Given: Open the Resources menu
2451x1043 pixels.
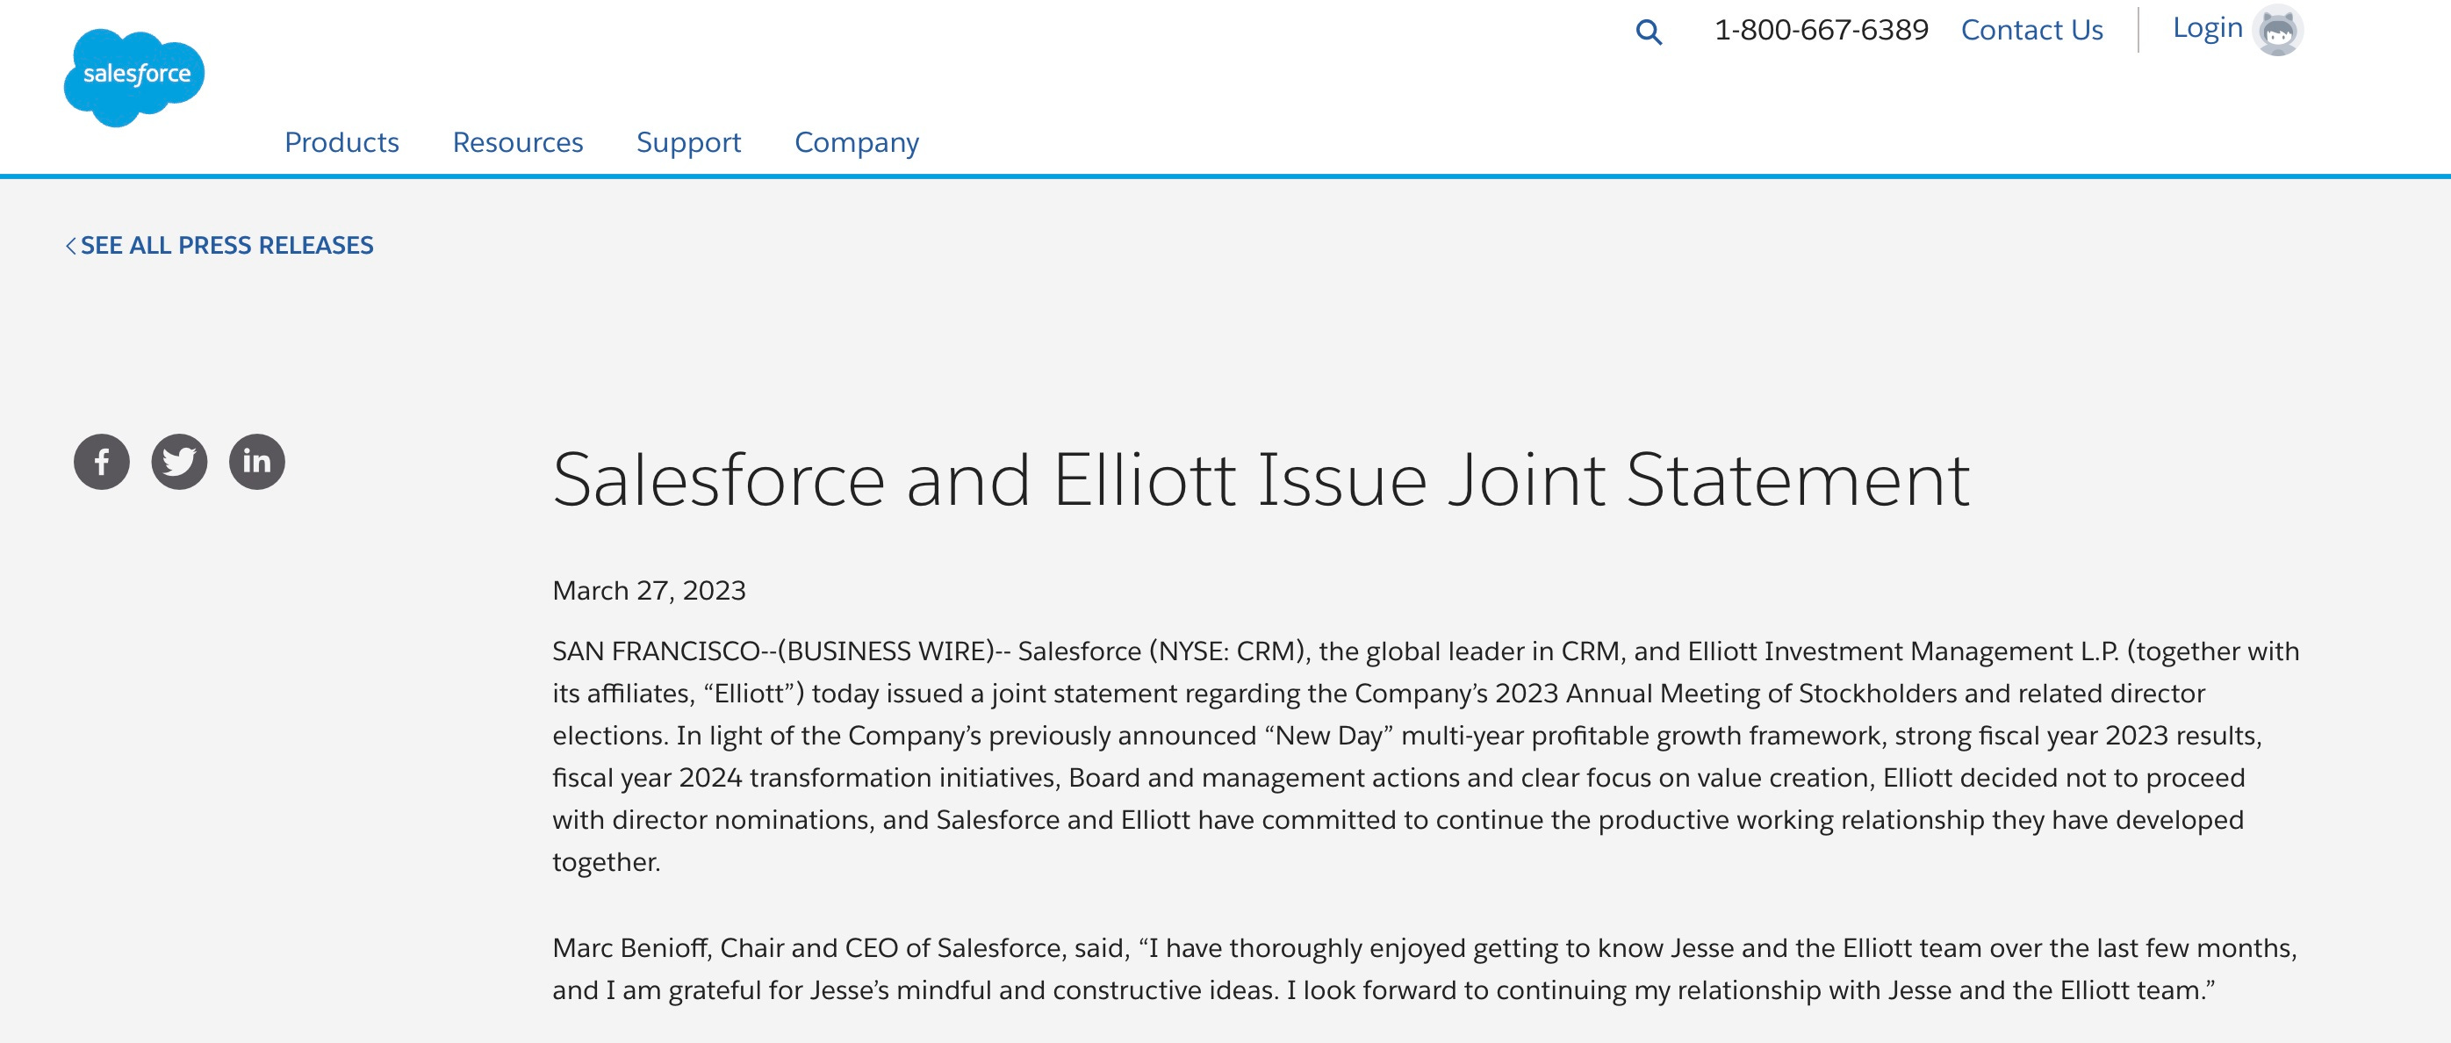Looking at the screenshot, I should (x=518, y=142).
